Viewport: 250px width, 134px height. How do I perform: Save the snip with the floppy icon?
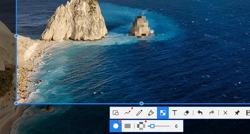click(x=248, y=113)
